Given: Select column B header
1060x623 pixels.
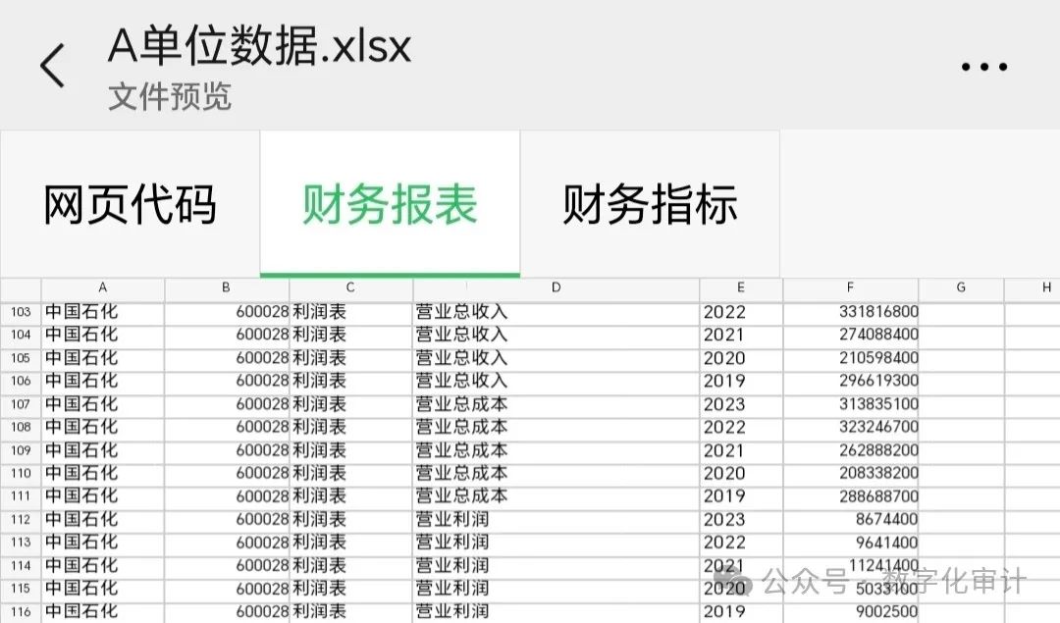Looking at the screenshot, I should [x=227, y=287].
